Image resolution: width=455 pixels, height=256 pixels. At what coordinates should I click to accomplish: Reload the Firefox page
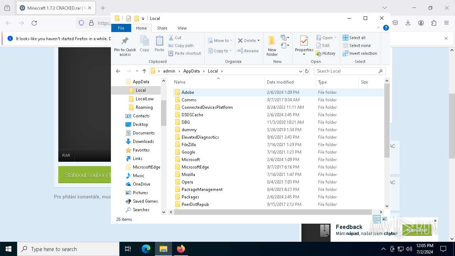[34, 23]
